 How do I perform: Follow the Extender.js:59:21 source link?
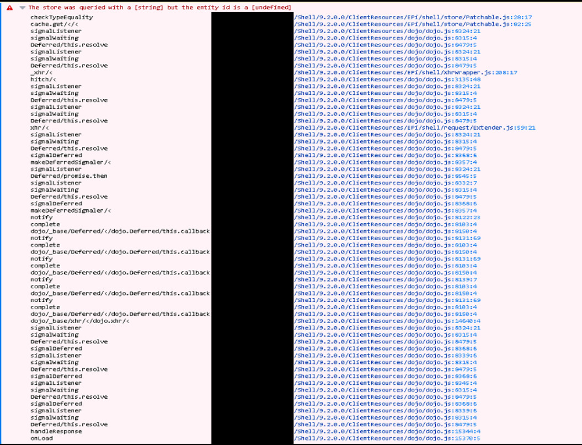pos(414,128)
